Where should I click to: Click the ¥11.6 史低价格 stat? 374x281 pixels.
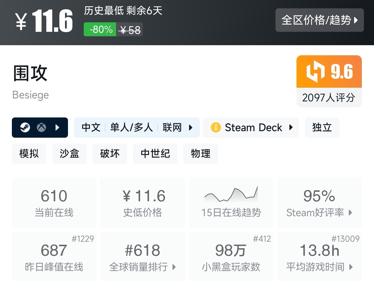pyautogui.click(x=142, y=203)
